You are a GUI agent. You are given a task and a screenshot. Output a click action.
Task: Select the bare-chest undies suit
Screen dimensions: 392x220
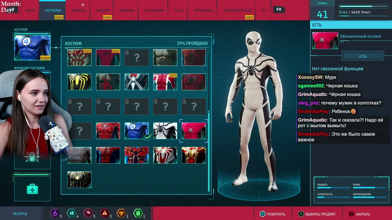point(165,57)
